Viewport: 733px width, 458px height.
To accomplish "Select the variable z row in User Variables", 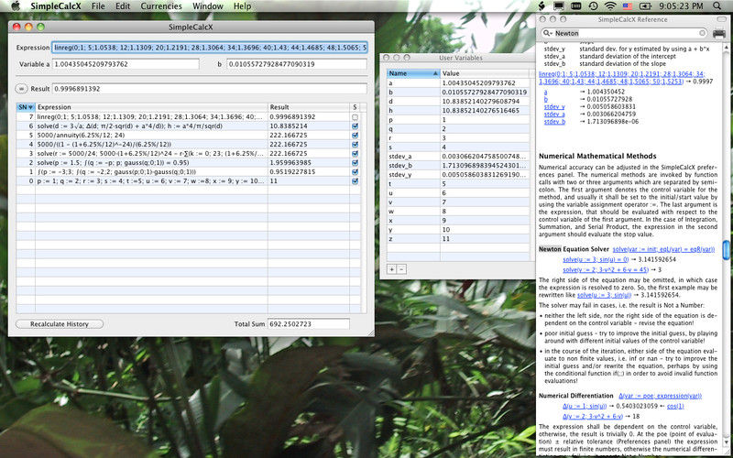I will click(x=458, y=239).
